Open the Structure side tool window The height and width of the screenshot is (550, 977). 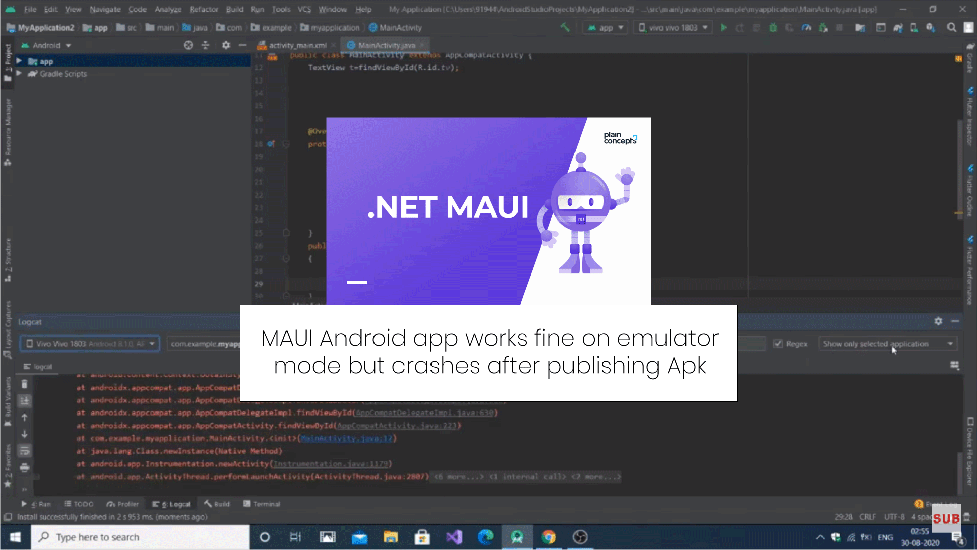pyautogui.click(x=8, y=260)
